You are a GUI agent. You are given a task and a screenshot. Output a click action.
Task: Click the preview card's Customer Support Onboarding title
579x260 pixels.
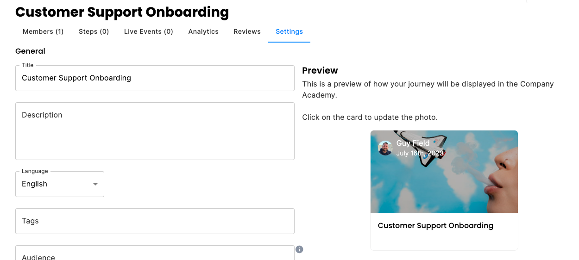point(435,226)
